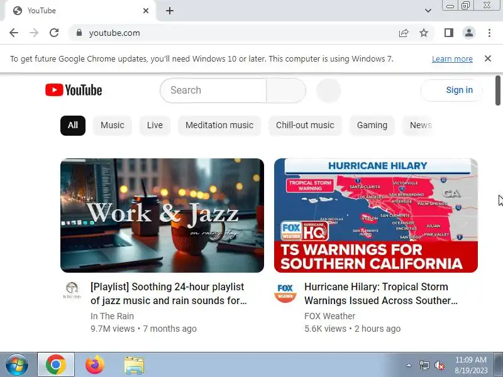Click the browser forward arrow
The height and width of the screenshot is (377, 503).
point(34,33)
